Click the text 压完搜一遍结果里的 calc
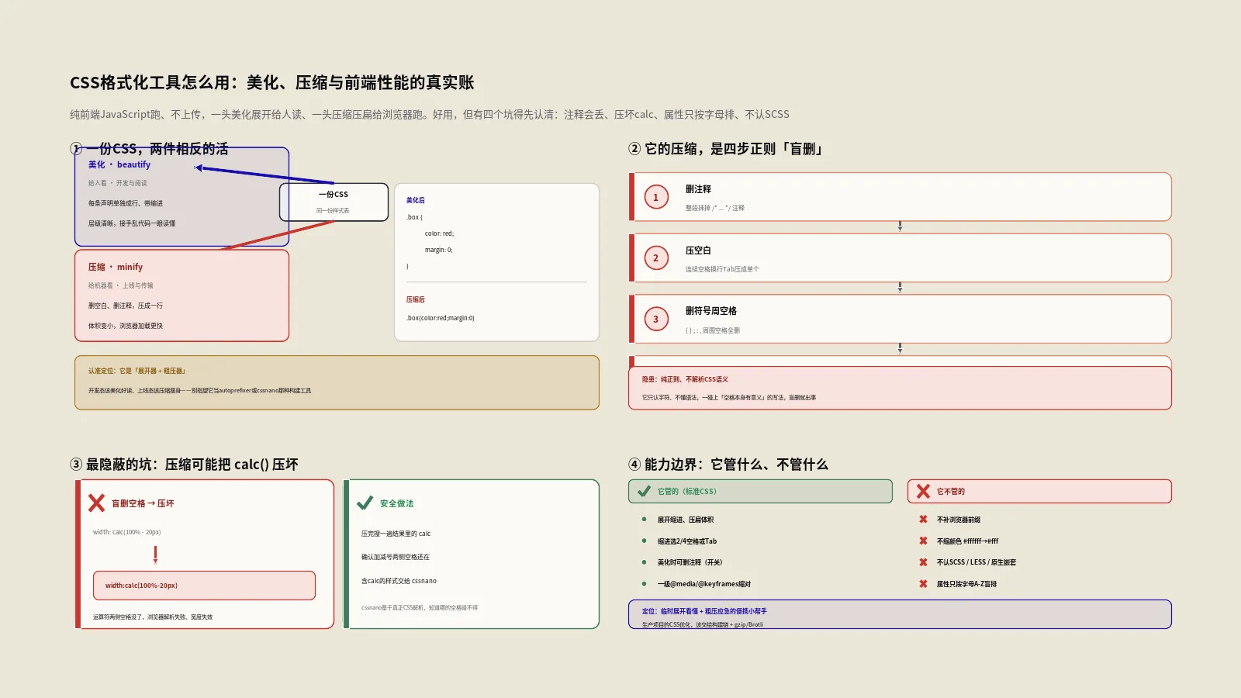Image resolution: width=1241 pixels, height=698 pixels. (396, 534)
